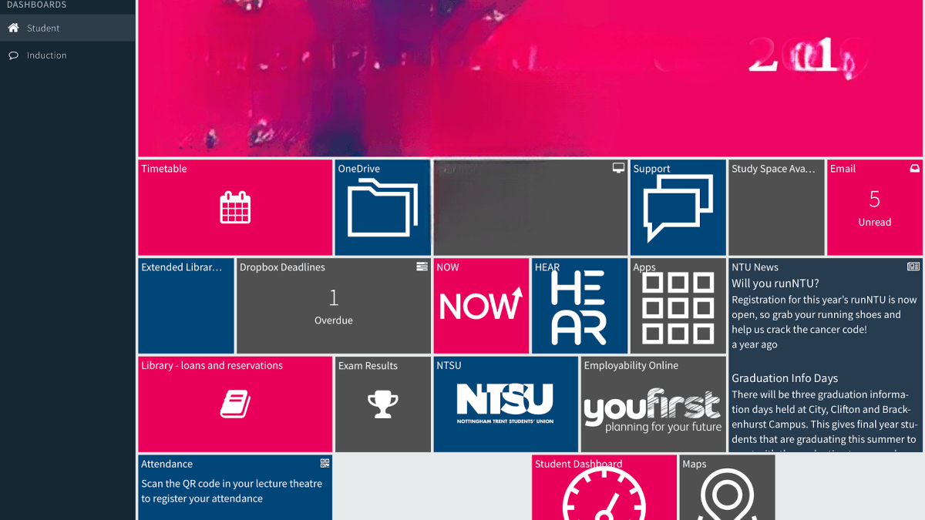Viewport: 925px width, 520px height.
Task: Open the NTSU students' union tile
Action: (x=506, y=404)
